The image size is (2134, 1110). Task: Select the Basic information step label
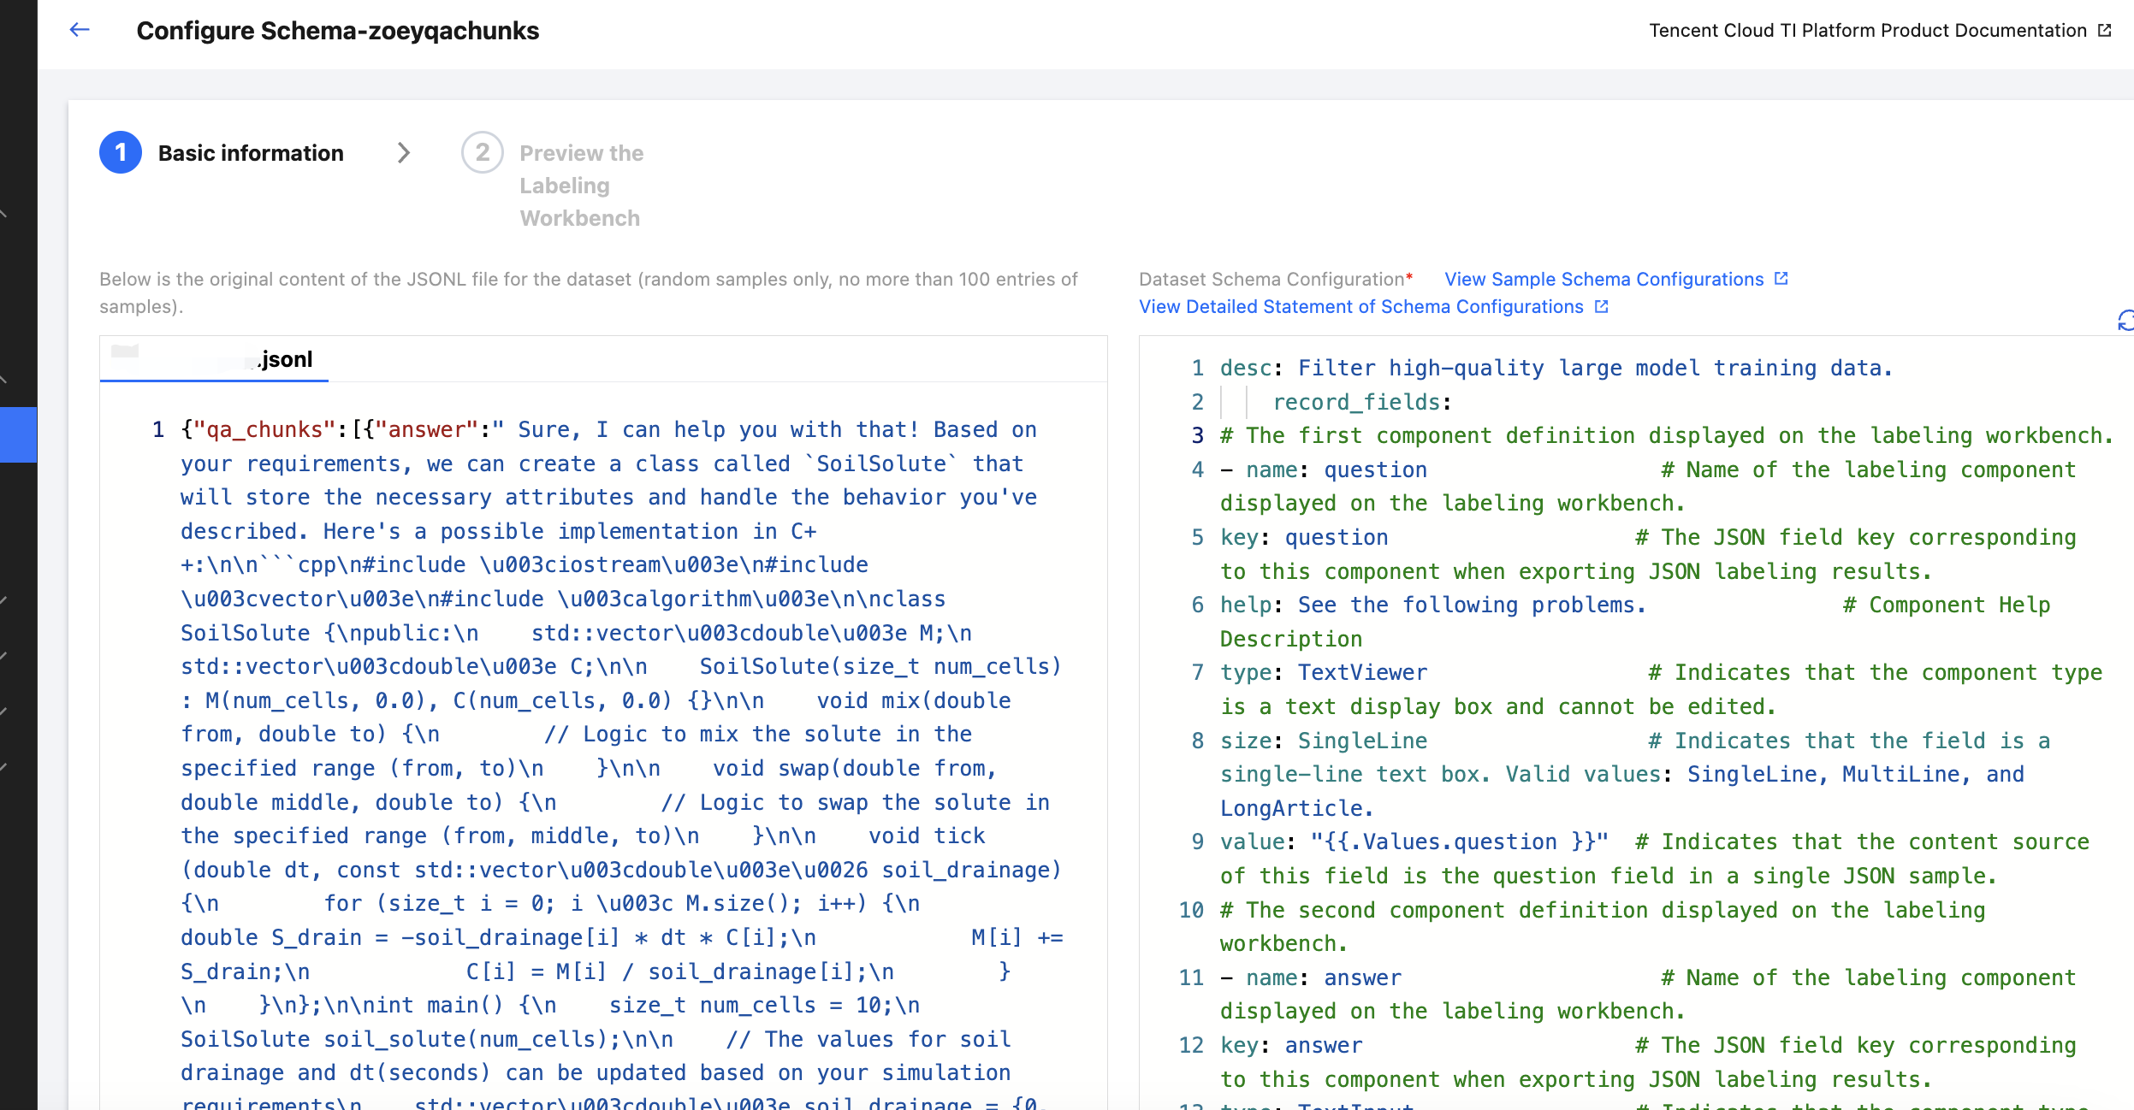click(x=251, y=152)
